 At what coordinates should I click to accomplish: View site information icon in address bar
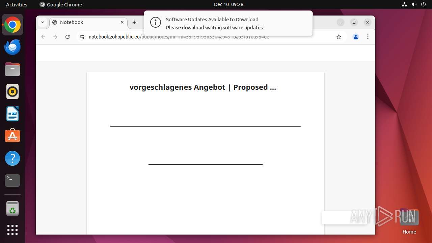pos(82,37)
